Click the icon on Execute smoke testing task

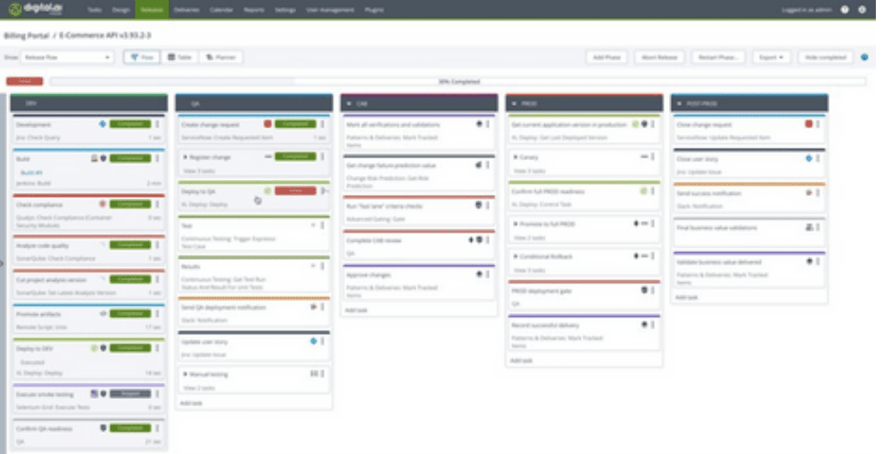(95, 393)
